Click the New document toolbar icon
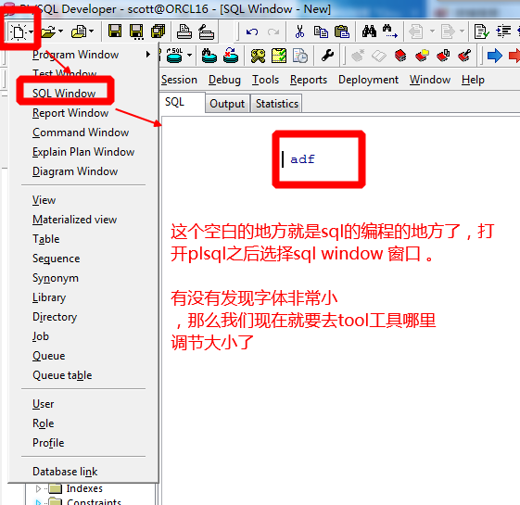The width and height of the screenshot is (520, 505). (x=19, y=32)
